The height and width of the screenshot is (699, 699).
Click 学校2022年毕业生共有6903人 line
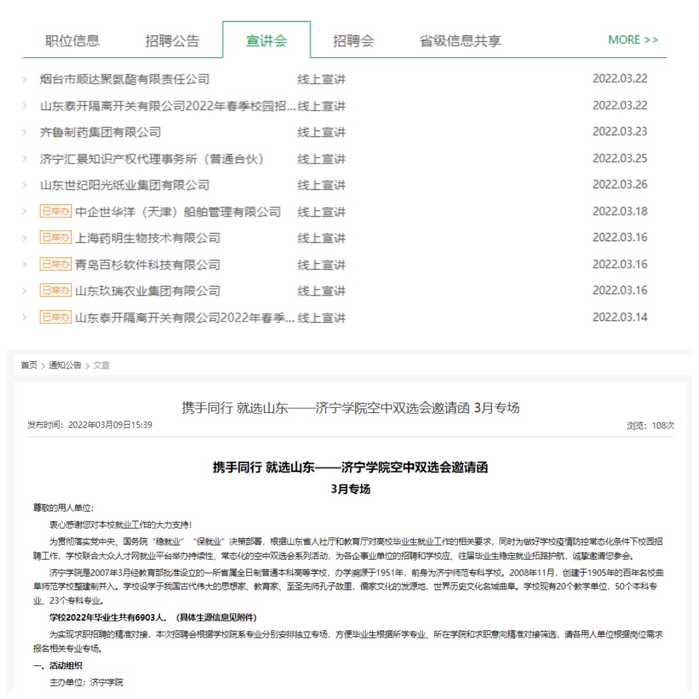(x=153, y=617)
